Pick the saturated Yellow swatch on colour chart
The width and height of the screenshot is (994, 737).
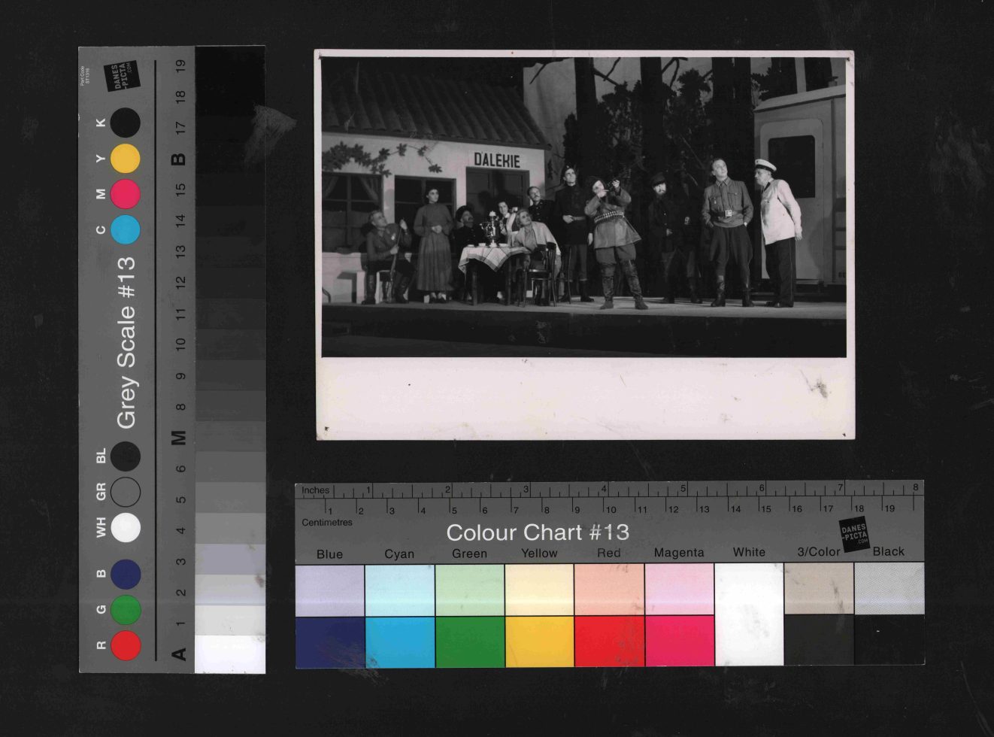539,641
